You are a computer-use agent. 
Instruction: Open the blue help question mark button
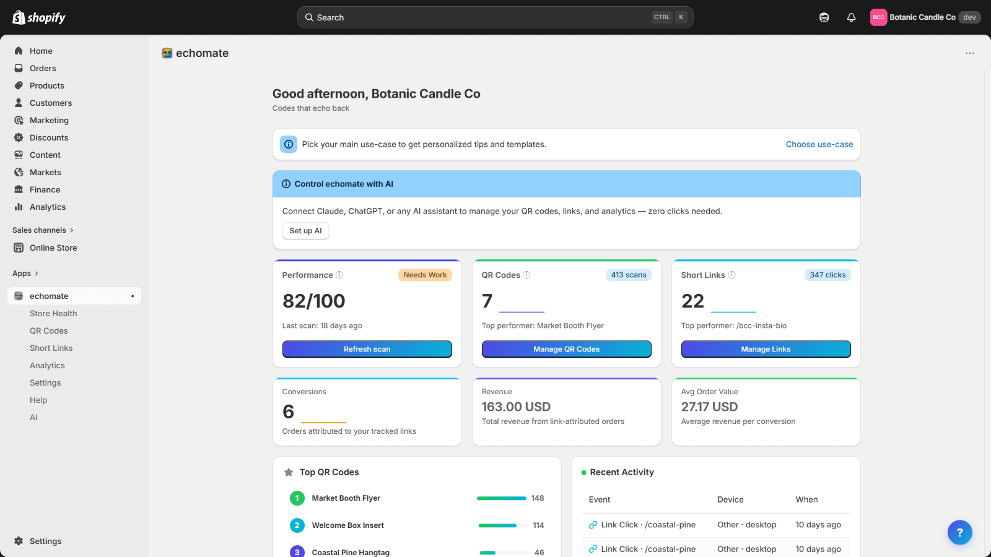click(960, 532)
